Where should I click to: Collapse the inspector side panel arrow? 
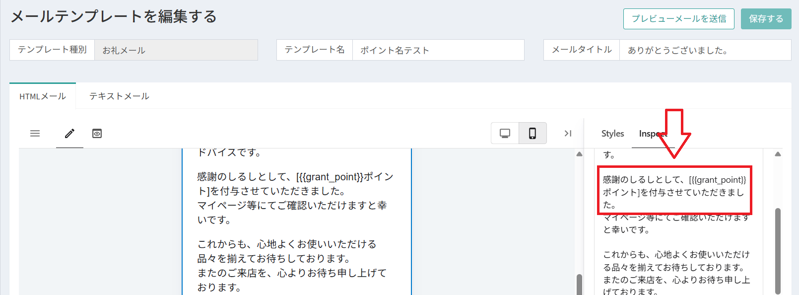click(568, 133)
